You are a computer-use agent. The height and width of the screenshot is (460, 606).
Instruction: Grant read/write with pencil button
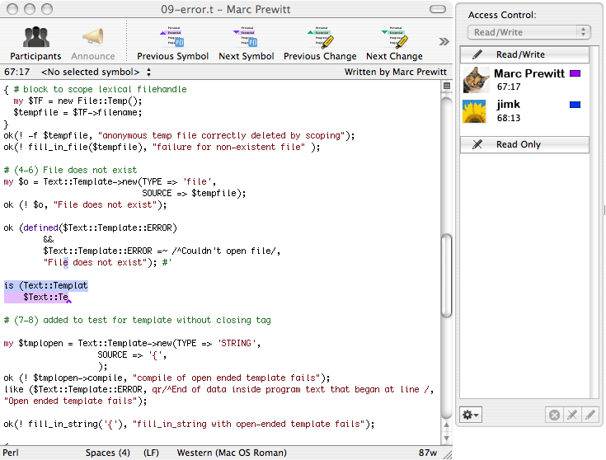pos(590,415)
